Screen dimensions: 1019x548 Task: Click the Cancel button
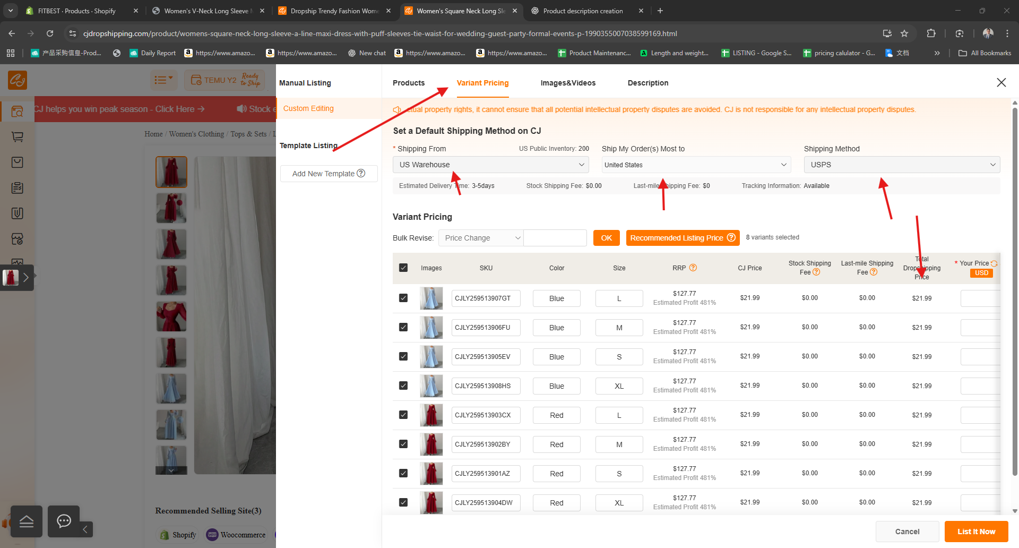tap(907, 532)
